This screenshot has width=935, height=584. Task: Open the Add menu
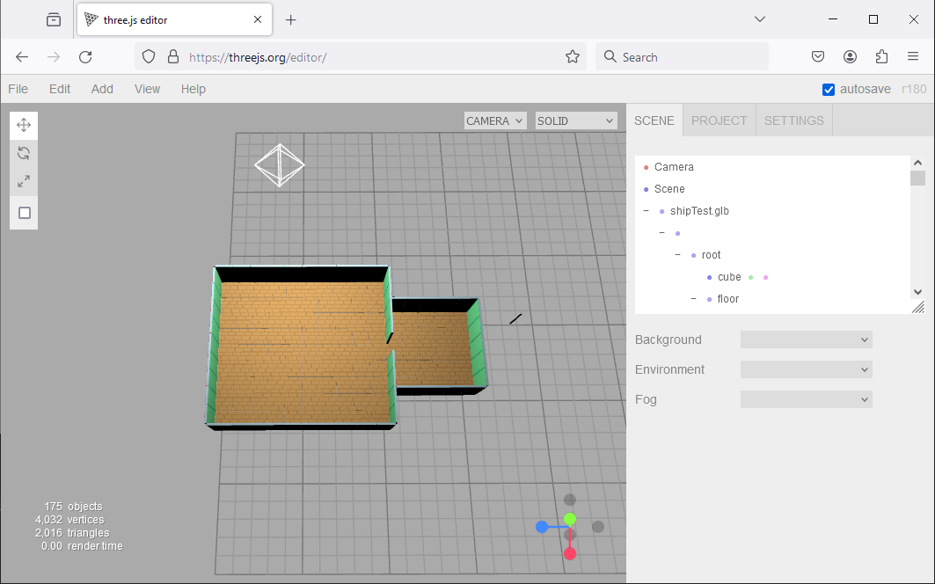pos(102,89)
